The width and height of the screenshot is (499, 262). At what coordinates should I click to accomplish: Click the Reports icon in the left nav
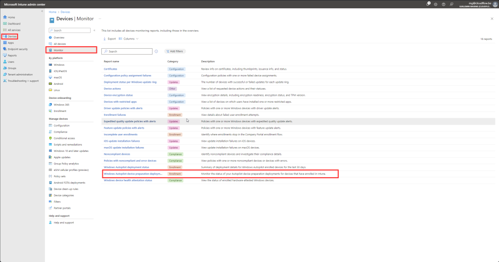click(x=5, y=56)
